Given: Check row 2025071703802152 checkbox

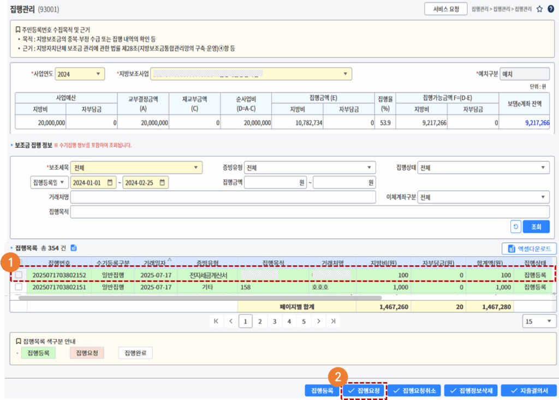Looking at the screenshot, I should (x=19, y=275).
